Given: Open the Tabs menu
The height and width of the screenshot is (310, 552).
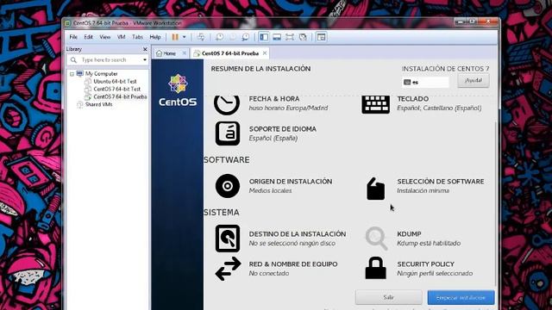Looking at the screenshot, I should click(138, 37).
